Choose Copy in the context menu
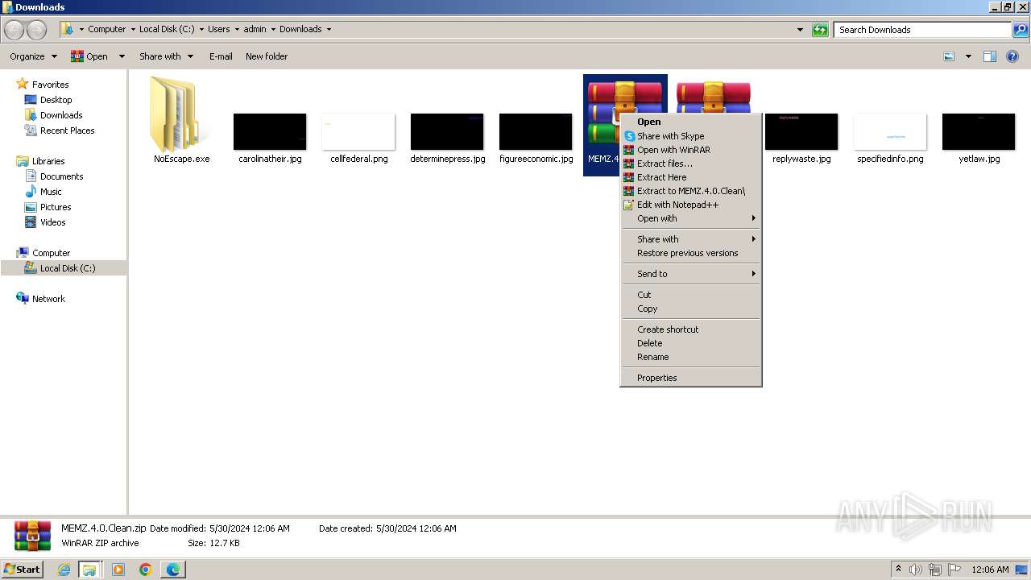1031x580 pixels. (690, 309)
